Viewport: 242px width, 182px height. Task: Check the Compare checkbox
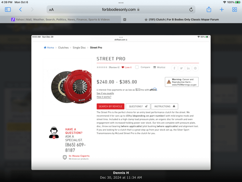click(137, 67)
